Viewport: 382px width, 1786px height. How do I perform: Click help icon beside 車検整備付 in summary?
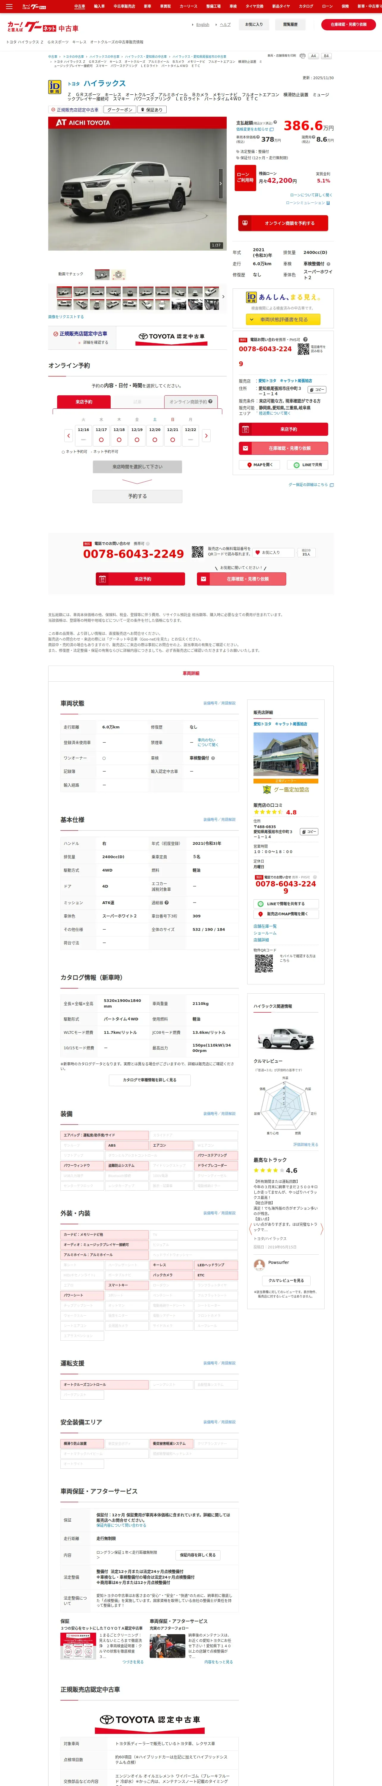click(329, 263)
